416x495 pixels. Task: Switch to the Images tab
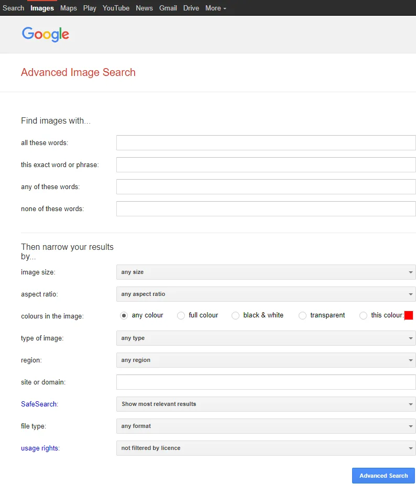pos(41,8)
